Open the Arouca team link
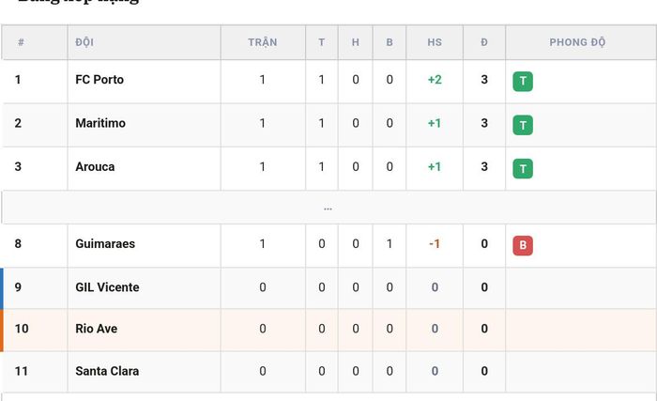Image resolution: width=657 pixels, height=401 pixels. click(95, 167)
